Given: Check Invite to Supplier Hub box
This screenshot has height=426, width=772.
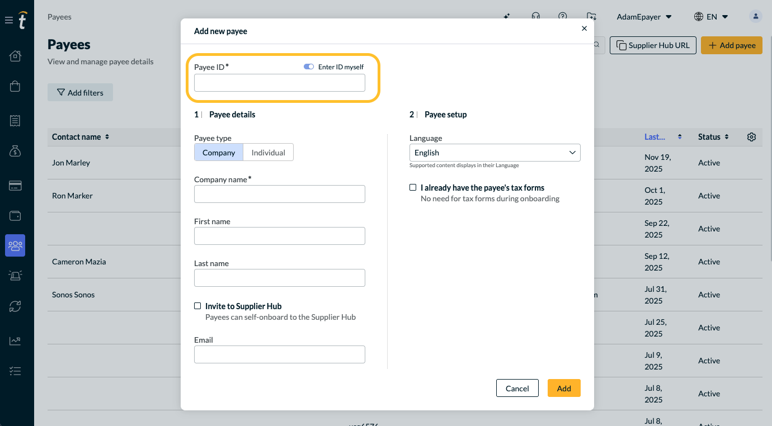Looking at the screenshot, I should click(197, 306).
